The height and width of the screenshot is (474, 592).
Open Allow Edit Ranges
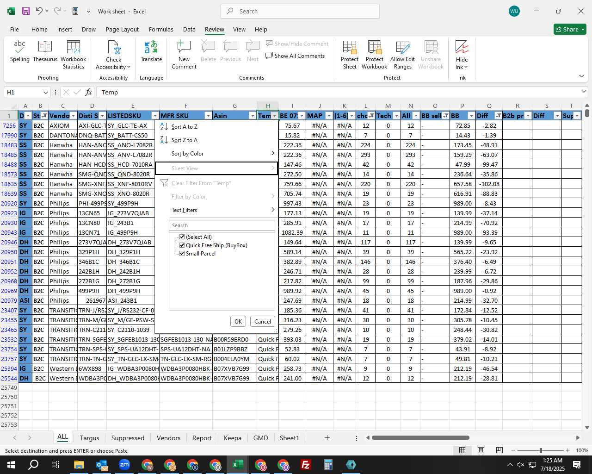tap(403, 55)
